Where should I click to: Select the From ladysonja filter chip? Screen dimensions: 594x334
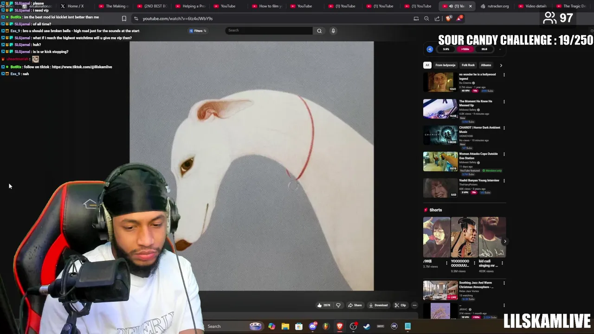[x=445, y=65]
